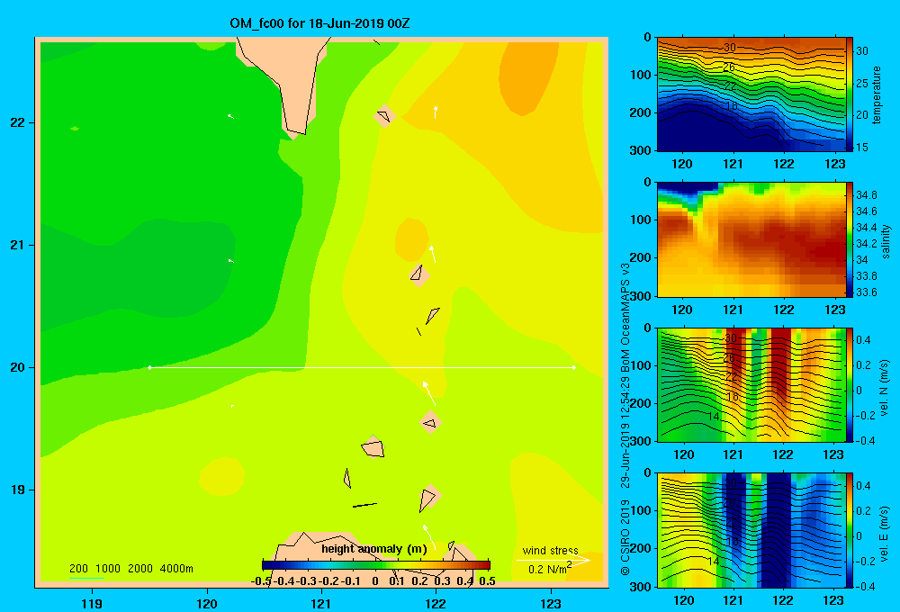Click "33.6" on the salinity scale
Viewport: 900px width, 612px height.
[867, 292]
